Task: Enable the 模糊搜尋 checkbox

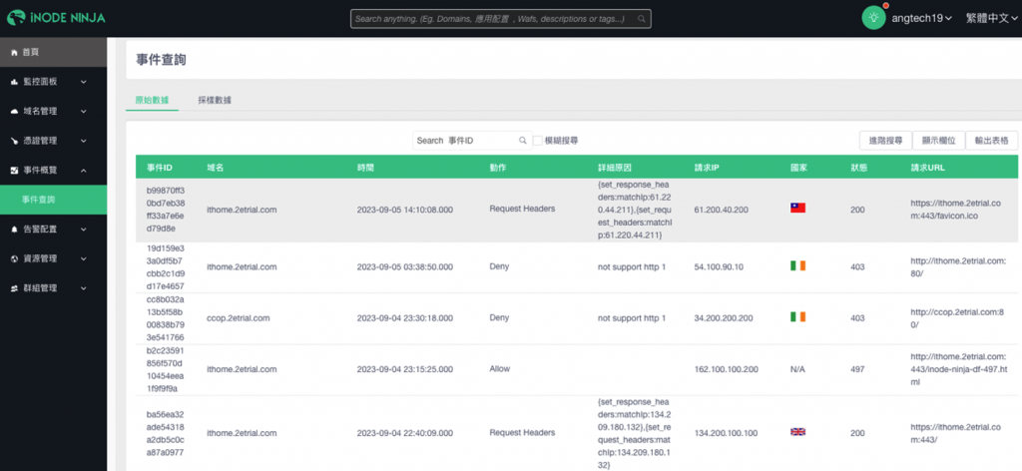Action: pyautogui.click(x=538, y=140)
